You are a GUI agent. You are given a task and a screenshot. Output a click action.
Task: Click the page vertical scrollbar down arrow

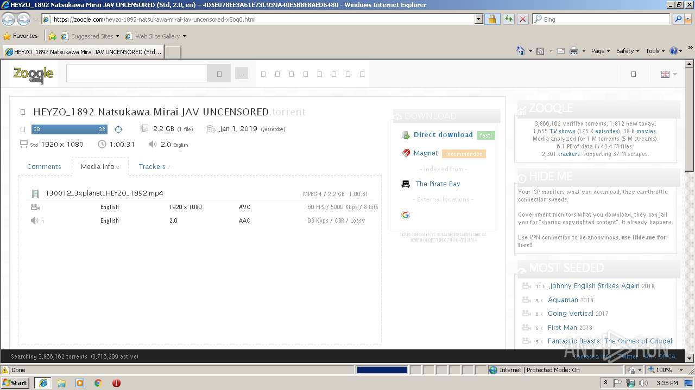coord(690,359)
